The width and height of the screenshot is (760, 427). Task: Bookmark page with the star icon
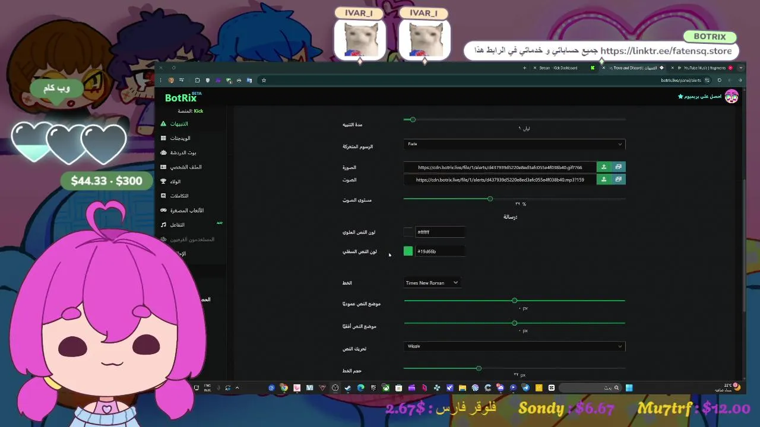(x=264, y=80)
